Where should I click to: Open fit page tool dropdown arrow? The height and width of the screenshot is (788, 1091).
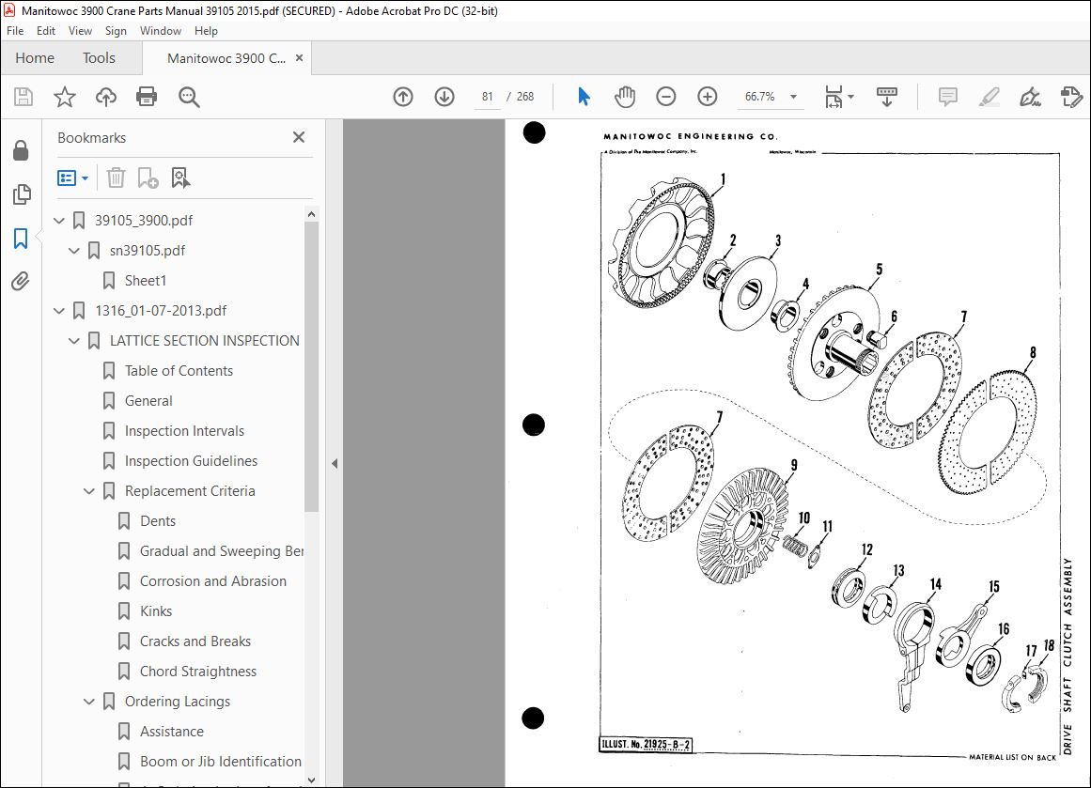click(851, 97)
